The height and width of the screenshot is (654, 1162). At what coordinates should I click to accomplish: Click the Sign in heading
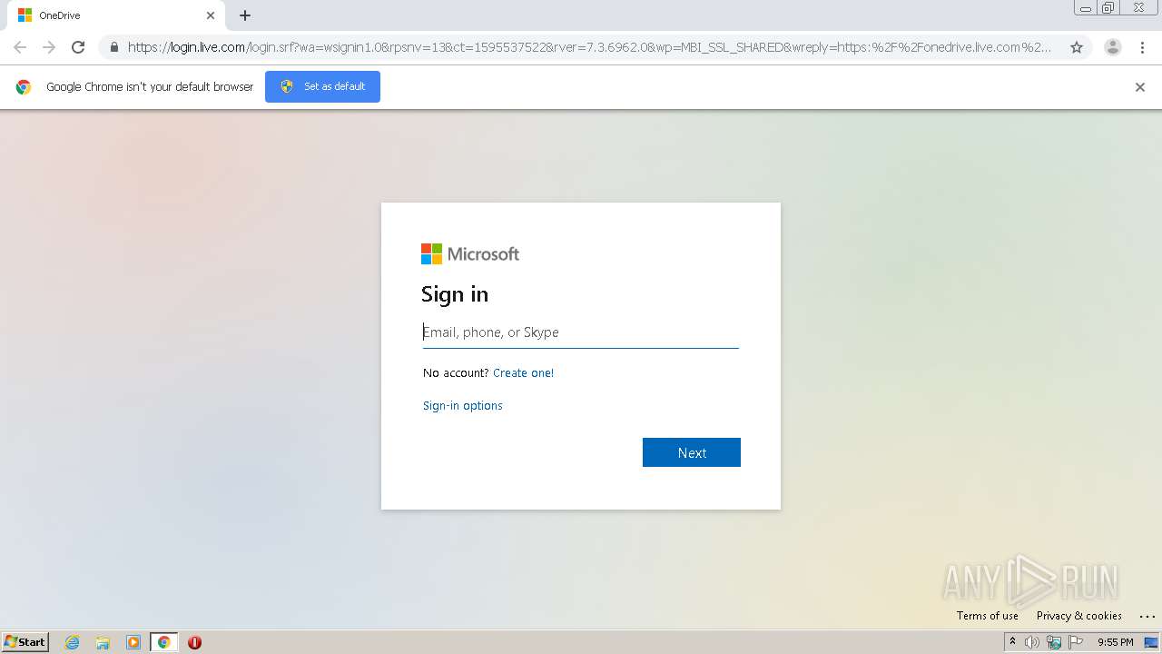pyautogui.click(x=455, y=294)
